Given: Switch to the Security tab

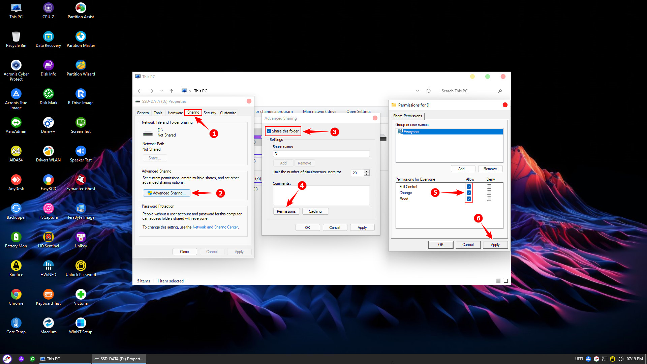Looking at the screenshot, I should pos(210,113).
